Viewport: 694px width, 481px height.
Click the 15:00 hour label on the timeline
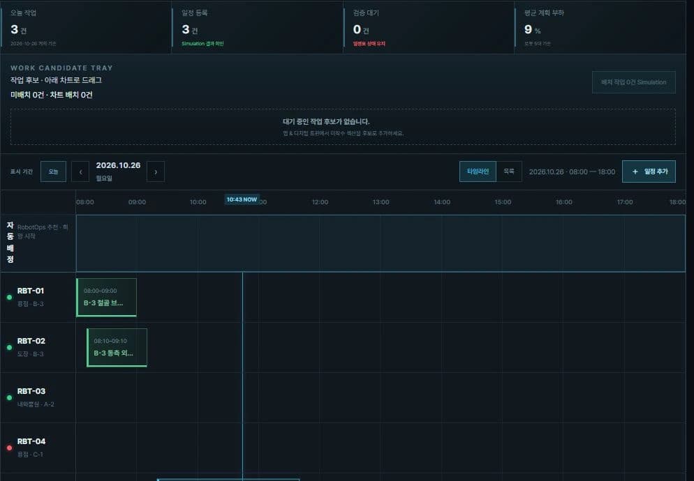tap(503, 202)
